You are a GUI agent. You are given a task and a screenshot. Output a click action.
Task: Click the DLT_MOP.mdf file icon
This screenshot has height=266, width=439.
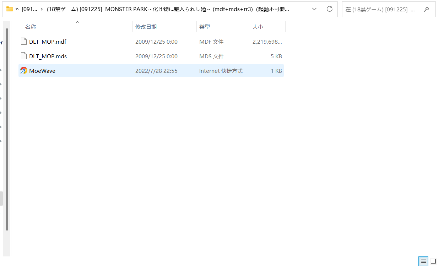pos(24,42)
